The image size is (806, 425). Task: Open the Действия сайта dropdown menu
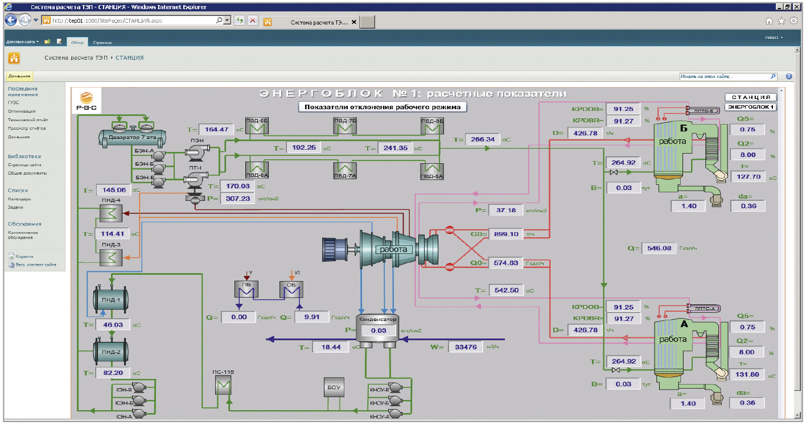(x=22, y=42)
